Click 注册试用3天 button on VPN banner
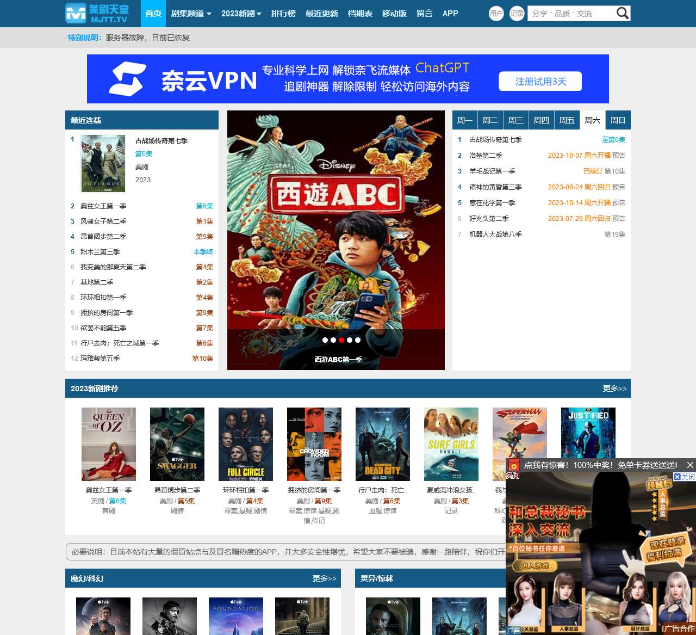696x635 pixels. click(540, 82)
